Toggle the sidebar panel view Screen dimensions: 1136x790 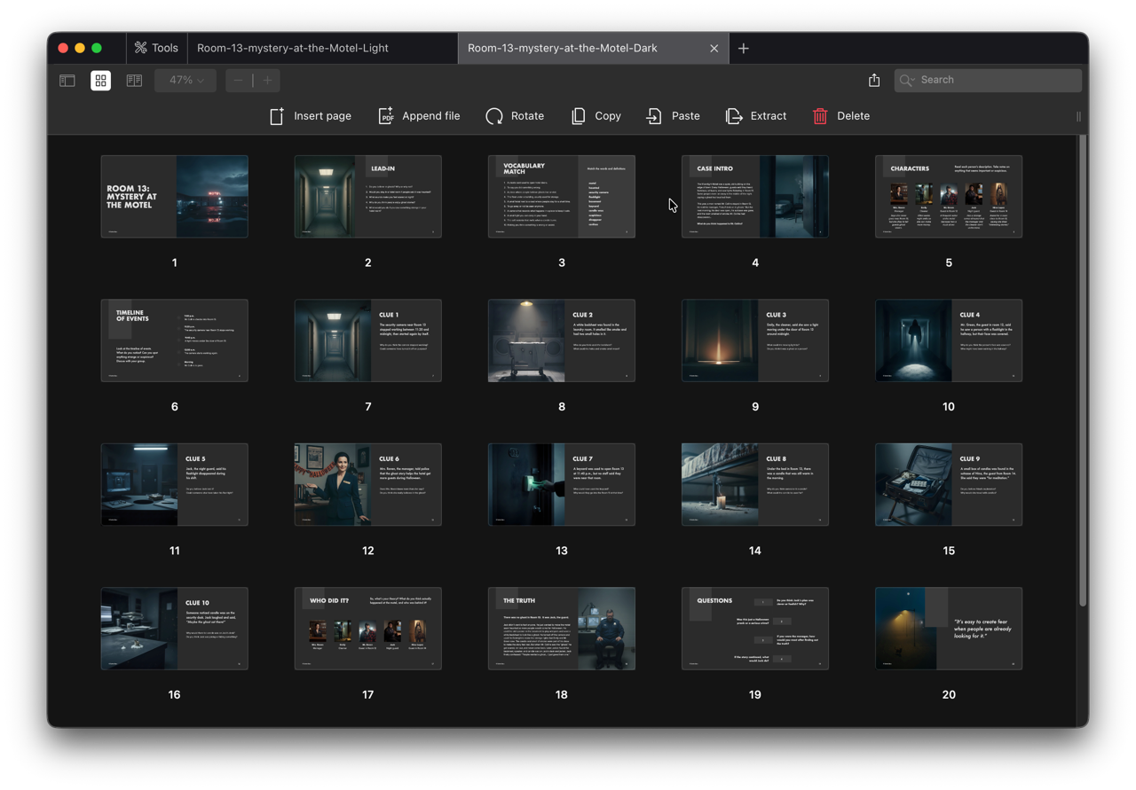tap(67, 81)
